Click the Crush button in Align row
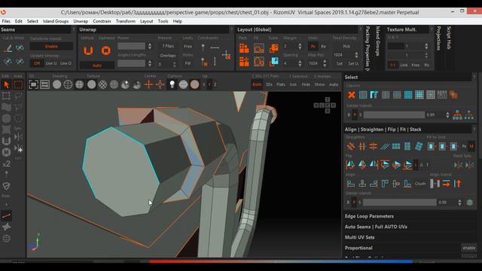This screenshot has width=482, height=271. [x=420, y=184]
